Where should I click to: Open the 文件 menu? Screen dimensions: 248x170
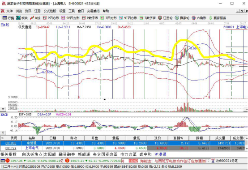(9, 11)
